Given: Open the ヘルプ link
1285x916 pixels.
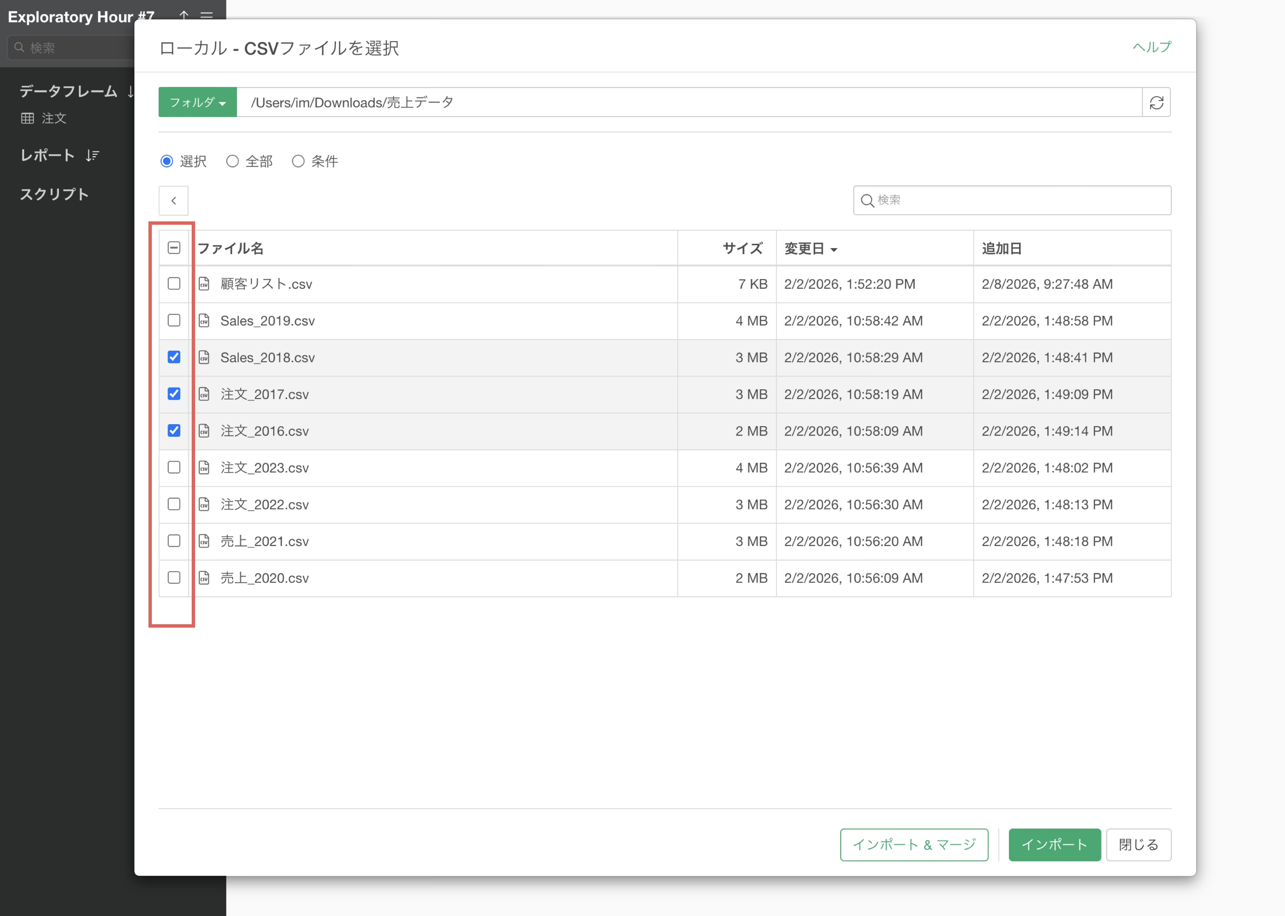Looking at the screenshot, I should (1151, 47).
